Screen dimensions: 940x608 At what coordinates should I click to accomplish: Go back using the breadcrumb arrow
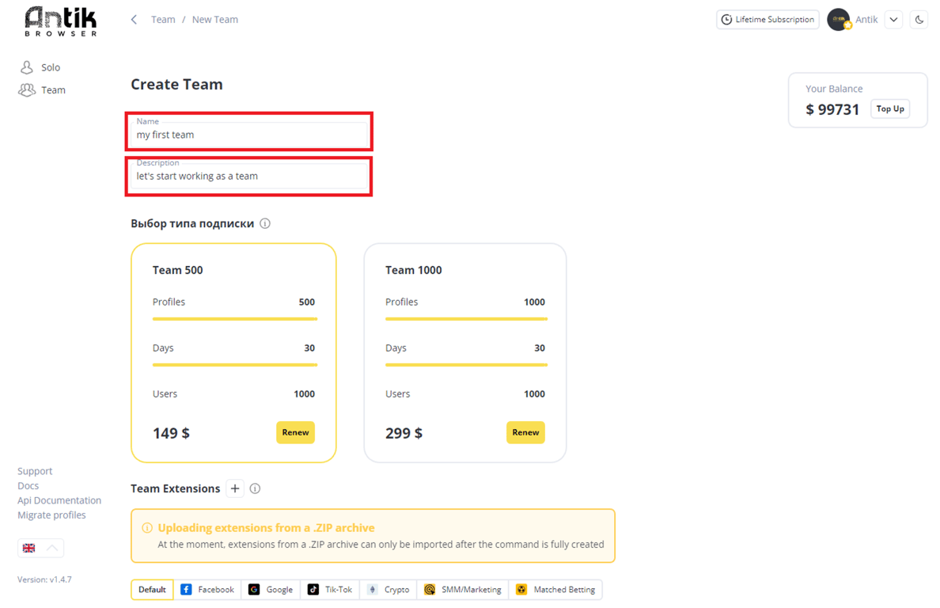pos(135,20)
